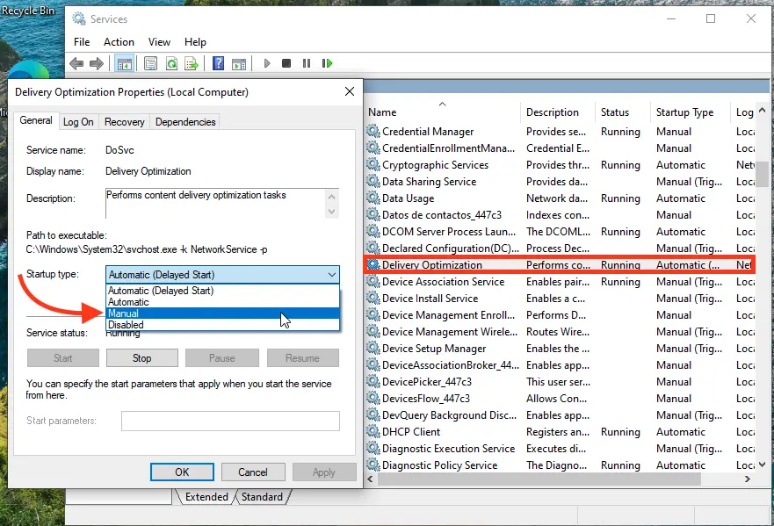Open Help via the blue question mark icon
774x526 pixels.
pyautogui.click(x=219, y=63)
